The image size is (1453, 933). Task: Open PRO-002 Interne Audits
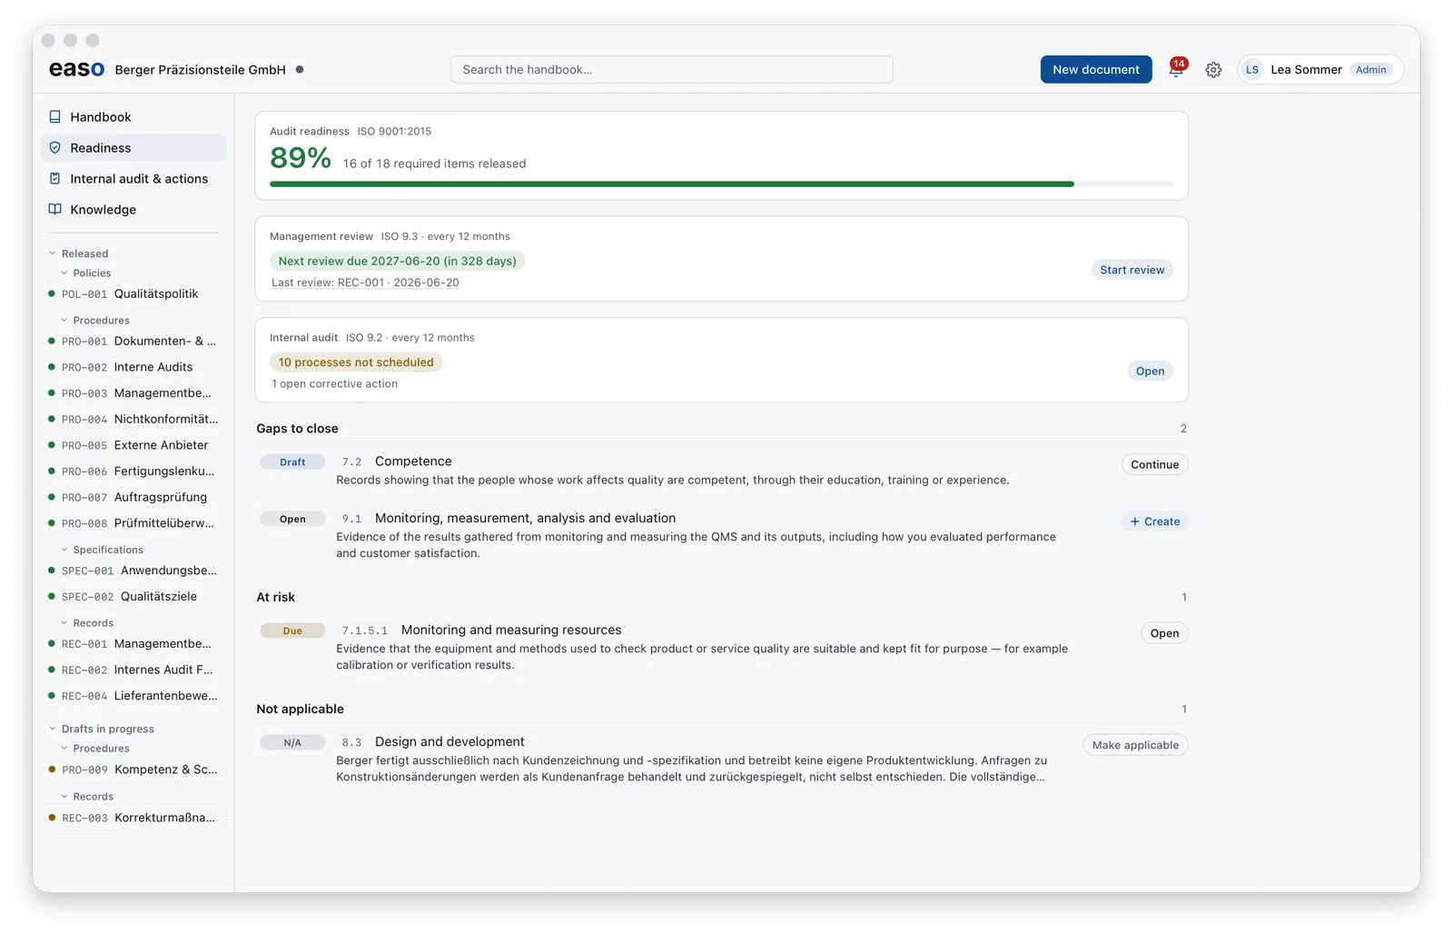coord(133,367)
